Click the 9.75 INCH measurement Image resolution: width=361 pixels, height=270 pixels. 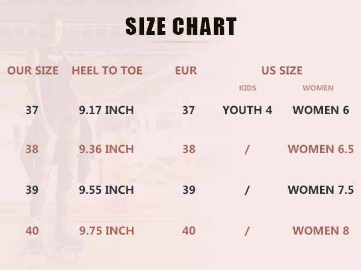pos(106,231)
